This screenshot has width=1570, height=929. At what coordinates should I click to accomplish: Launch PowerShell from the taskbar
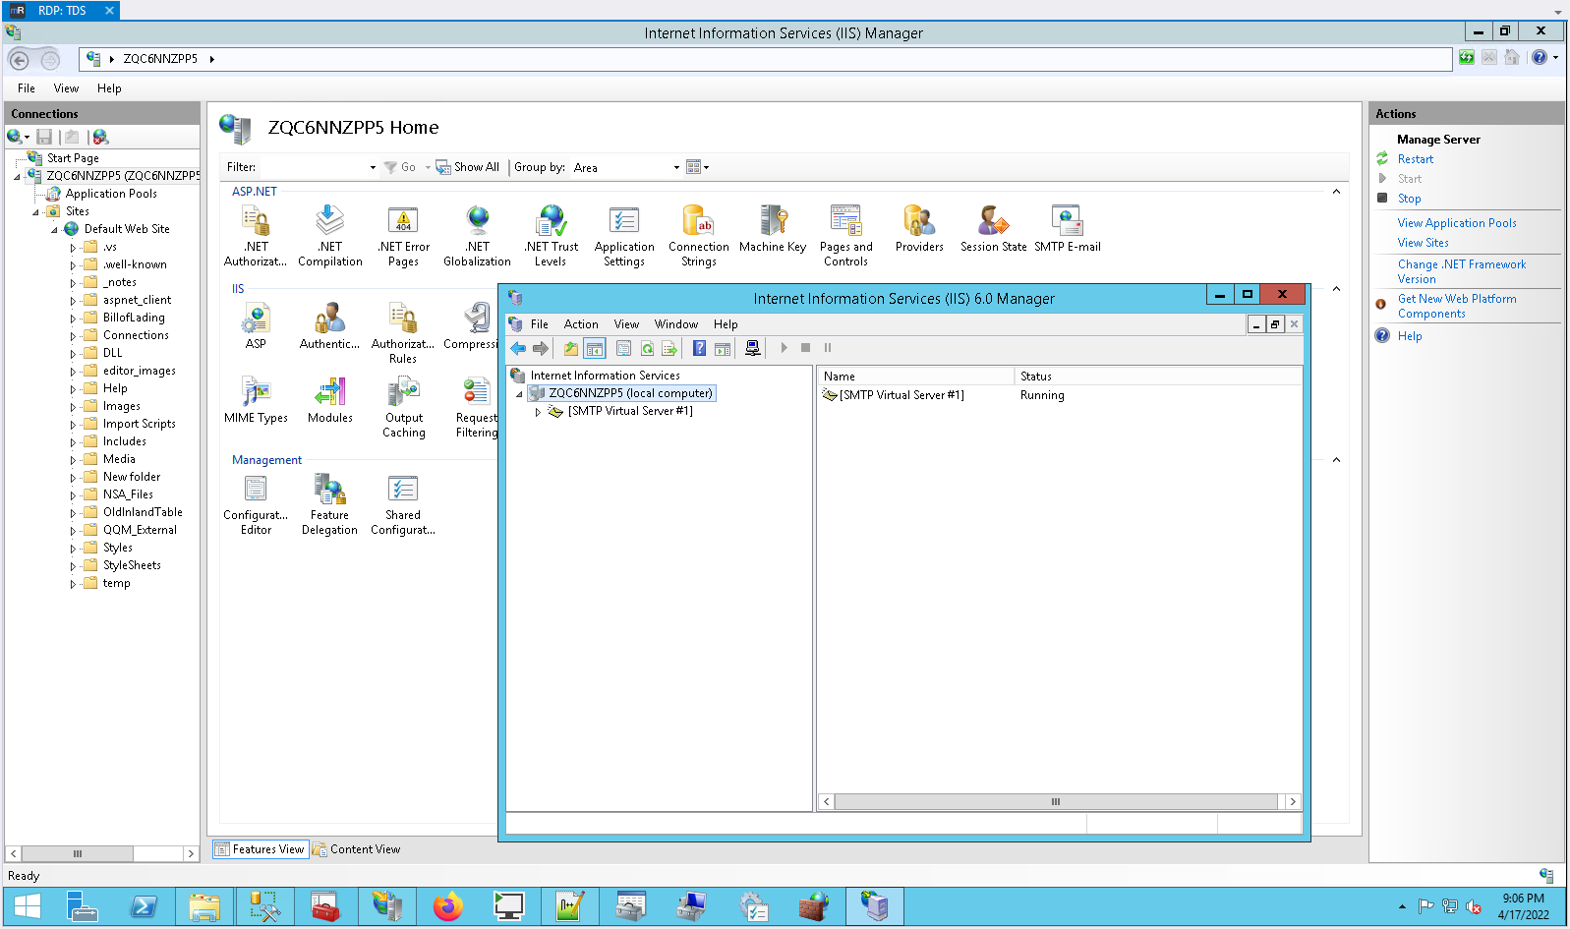(x=144, y=906)
